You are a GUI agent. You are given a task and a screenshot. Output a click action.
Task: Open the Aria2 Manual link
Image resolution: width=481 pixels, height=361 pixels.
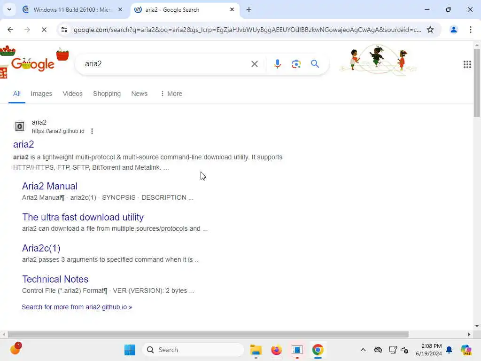[50, 186]
